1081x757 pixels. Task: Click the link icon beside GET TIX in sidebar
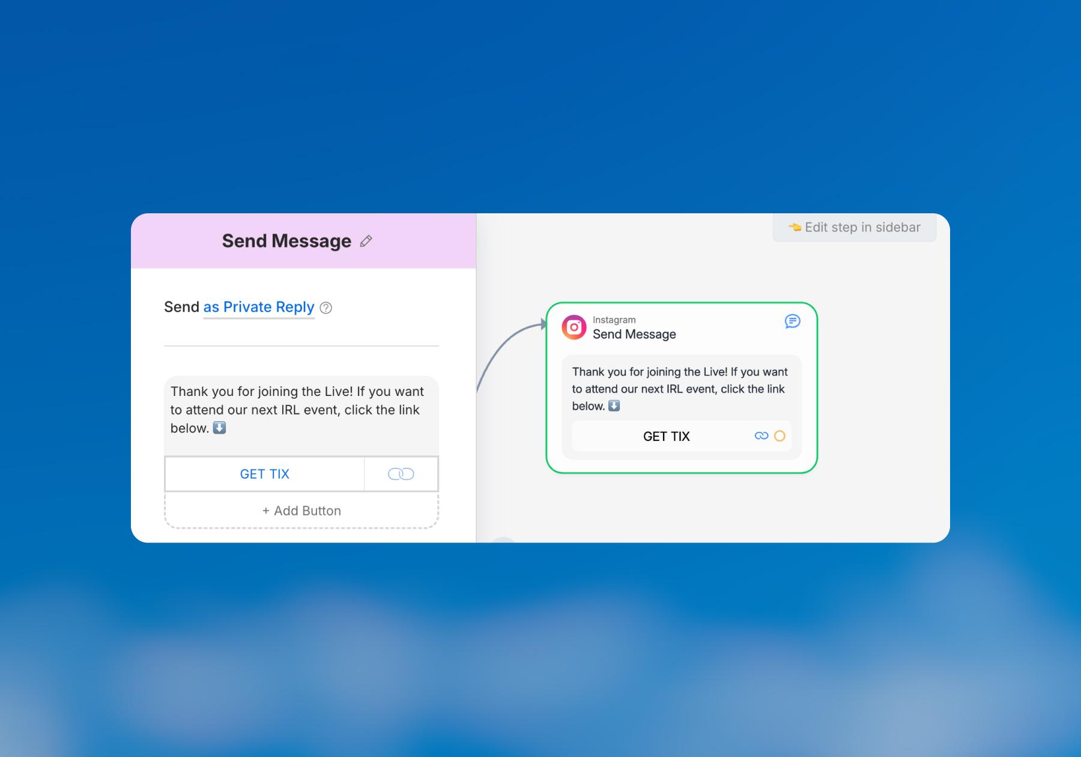(x=401, y=474)
